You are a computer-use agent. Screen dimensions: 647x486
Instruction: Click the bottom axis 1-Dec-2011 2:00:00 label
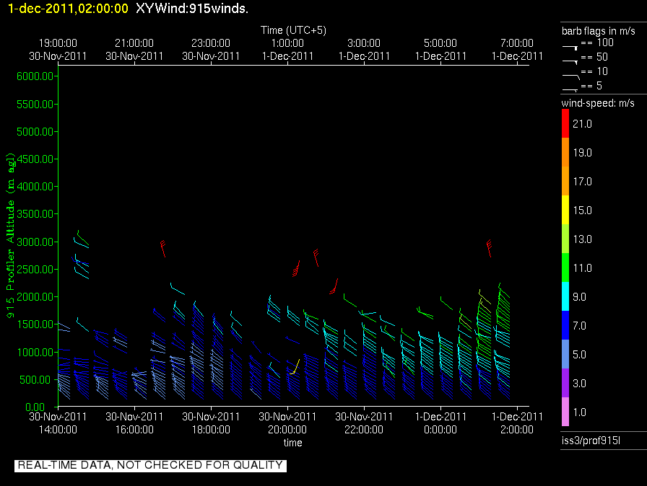517,423
